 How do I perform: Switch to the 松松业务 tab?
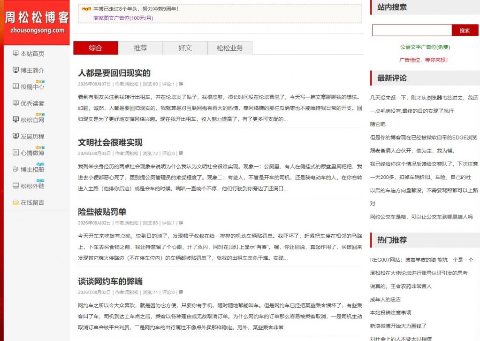[230, 48]
